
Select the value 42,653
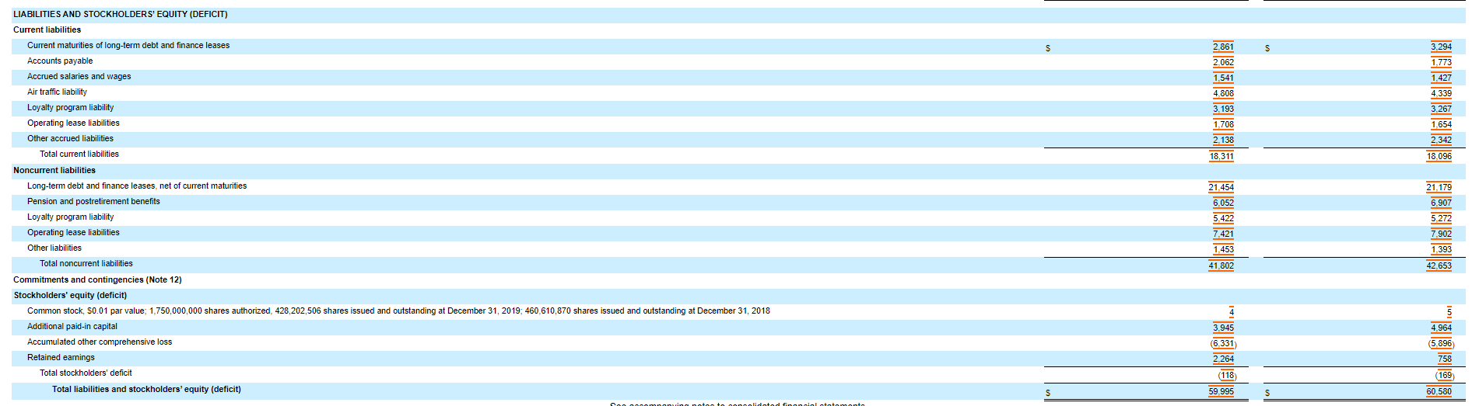pyautogui.click(x=1439, y=265)
